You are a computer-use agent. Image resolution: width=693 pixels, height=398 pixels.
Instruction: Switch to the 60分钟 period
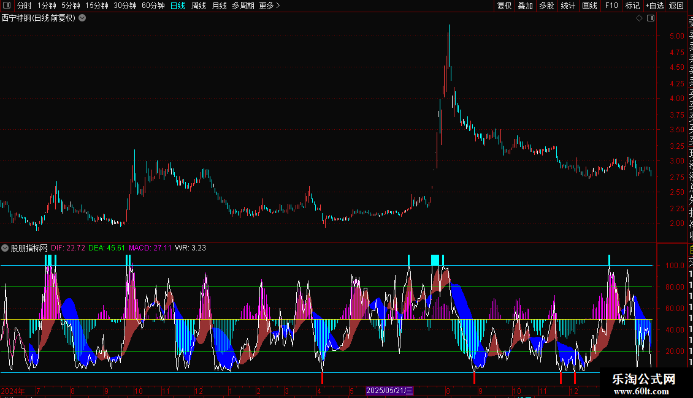click(x=153, y=6)
